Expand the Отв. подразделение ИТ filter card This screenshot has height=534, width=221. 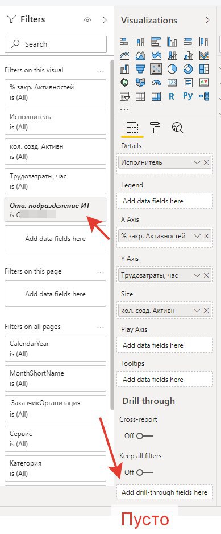55,210
